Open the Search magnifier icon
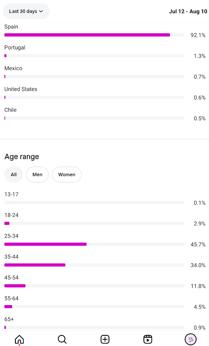 (x=62, y=339)
